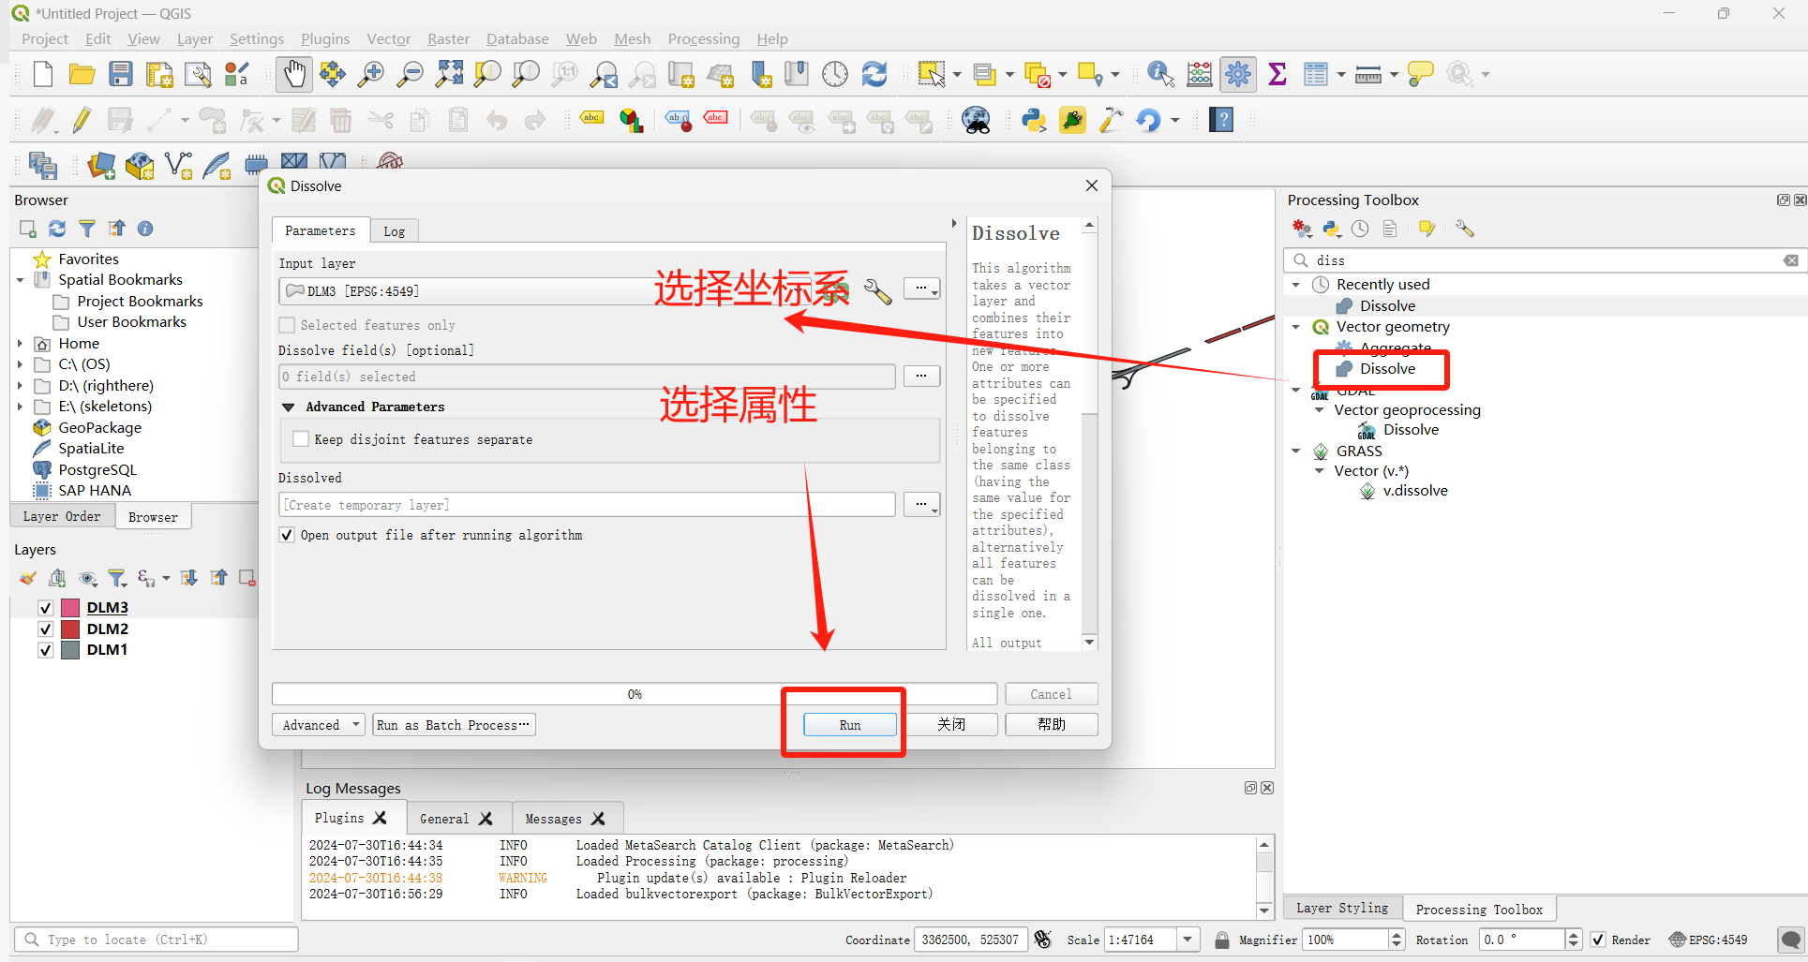Click Run as Batch Process button
Viewport: 1808px width, 962px height.
(x=454, y=725)
